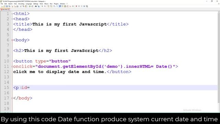Click the Zoom In toolbar icon
Screen dimensions: 220x124
(42, 6)
